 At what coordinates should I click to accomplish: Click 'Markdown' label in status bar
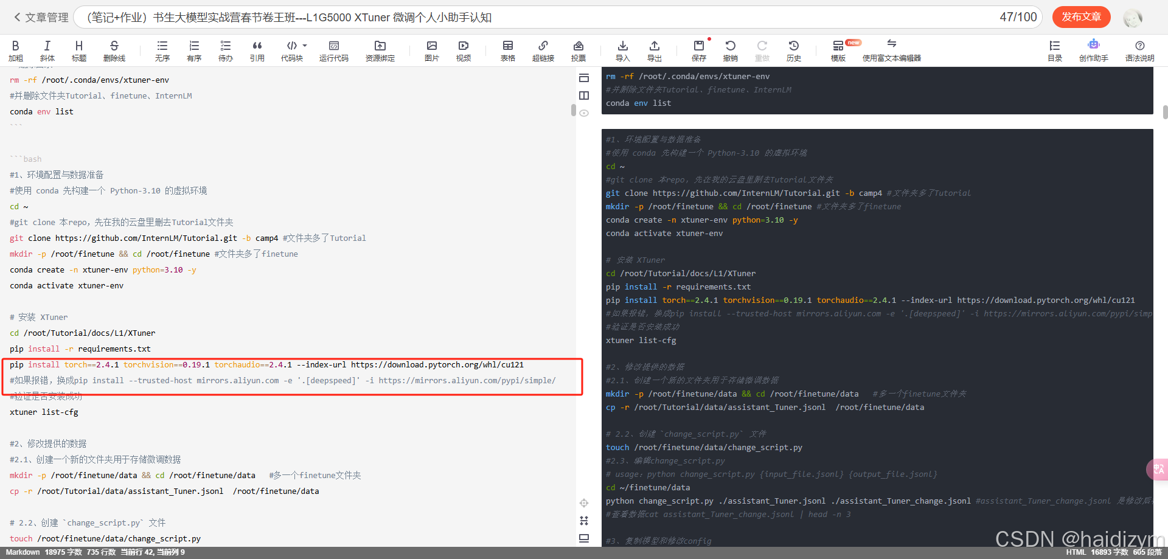(x=23, y=552)
